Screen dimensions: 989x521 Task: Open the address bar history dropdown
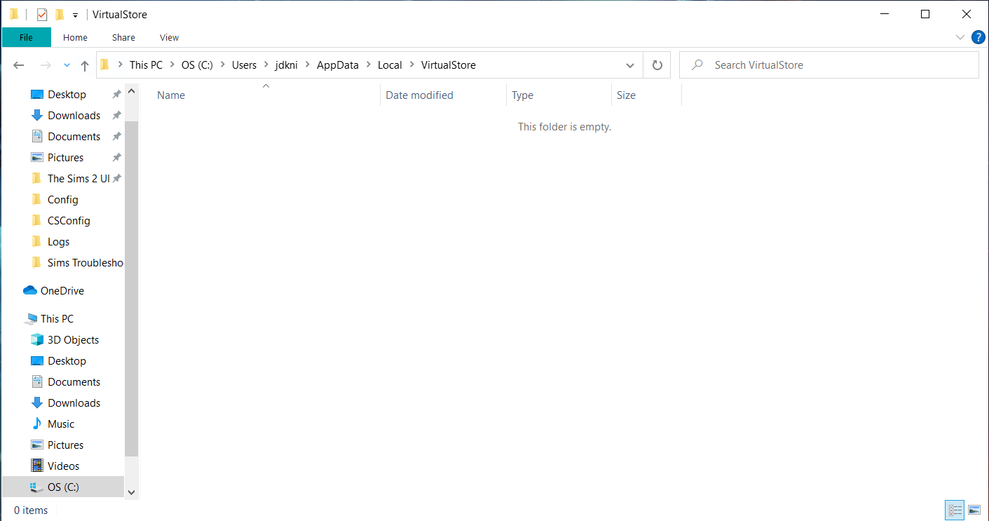tap(629, 65)
